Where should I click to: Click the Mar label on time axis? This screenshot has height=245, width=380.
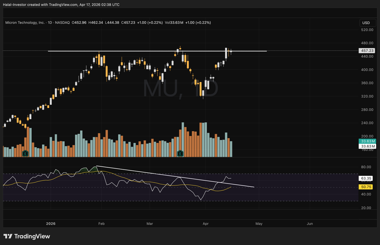[150, 224]
